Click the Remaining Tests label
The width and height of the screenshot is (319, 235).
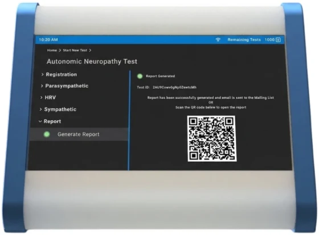point(244,40)
